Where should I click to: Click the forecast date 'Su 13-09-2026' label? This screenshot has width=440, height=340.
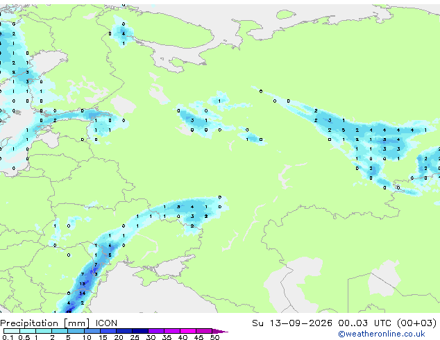[292, 323]
